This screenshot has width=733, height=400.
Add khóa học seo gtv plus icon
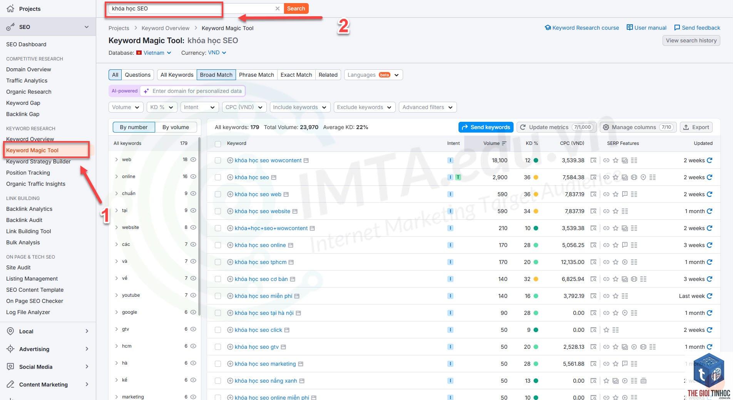click(x=230, y=347)
